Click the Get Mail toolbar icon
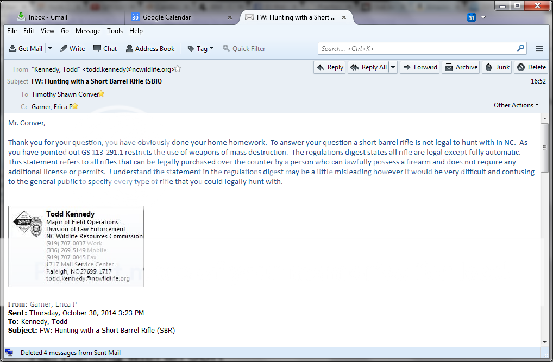Image resolution: width=553 pixels, height=362 pixels. tap(12, 48)
